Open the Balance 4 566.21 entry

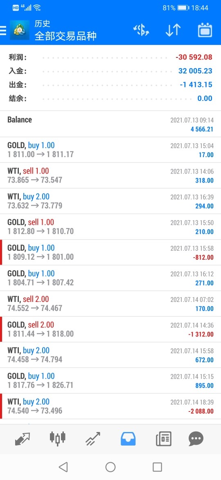coord(110,124)
